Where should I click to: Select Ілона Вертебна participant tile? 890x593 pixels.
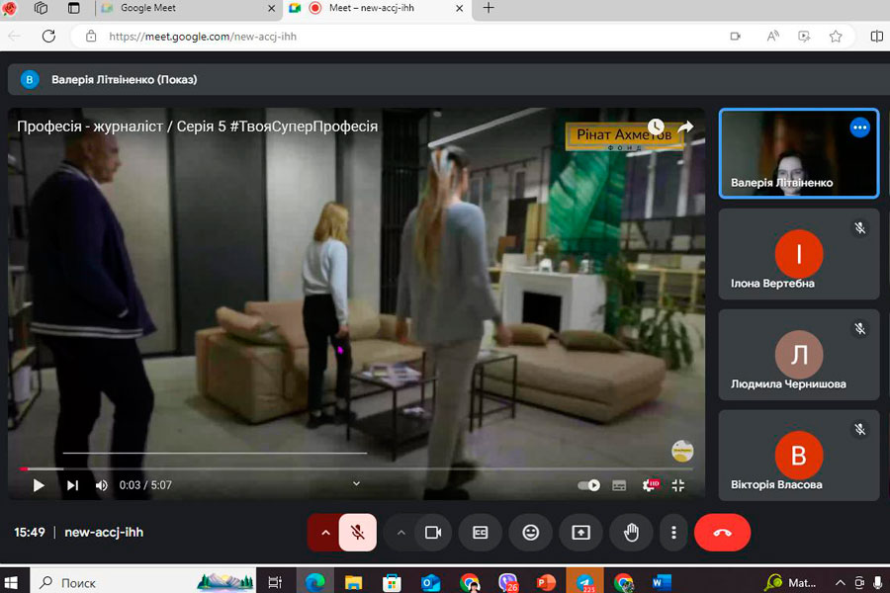pos(799,254)
